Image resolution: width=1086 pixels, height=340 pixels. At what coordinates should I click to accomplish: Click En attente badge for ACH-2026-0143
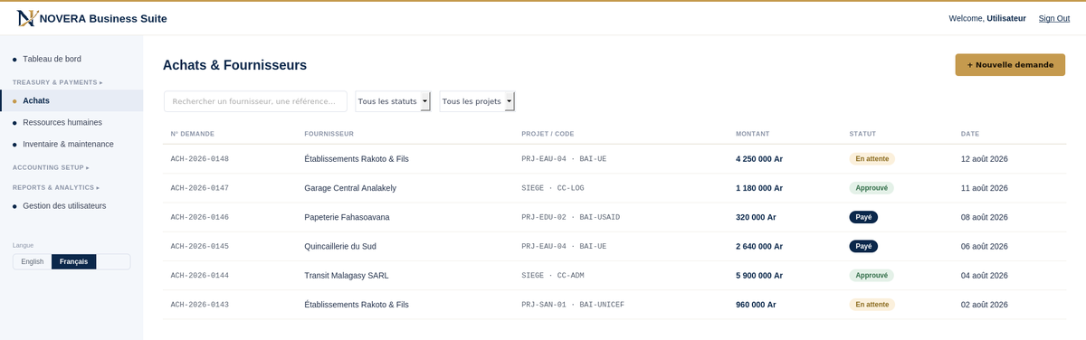(872, 305)
